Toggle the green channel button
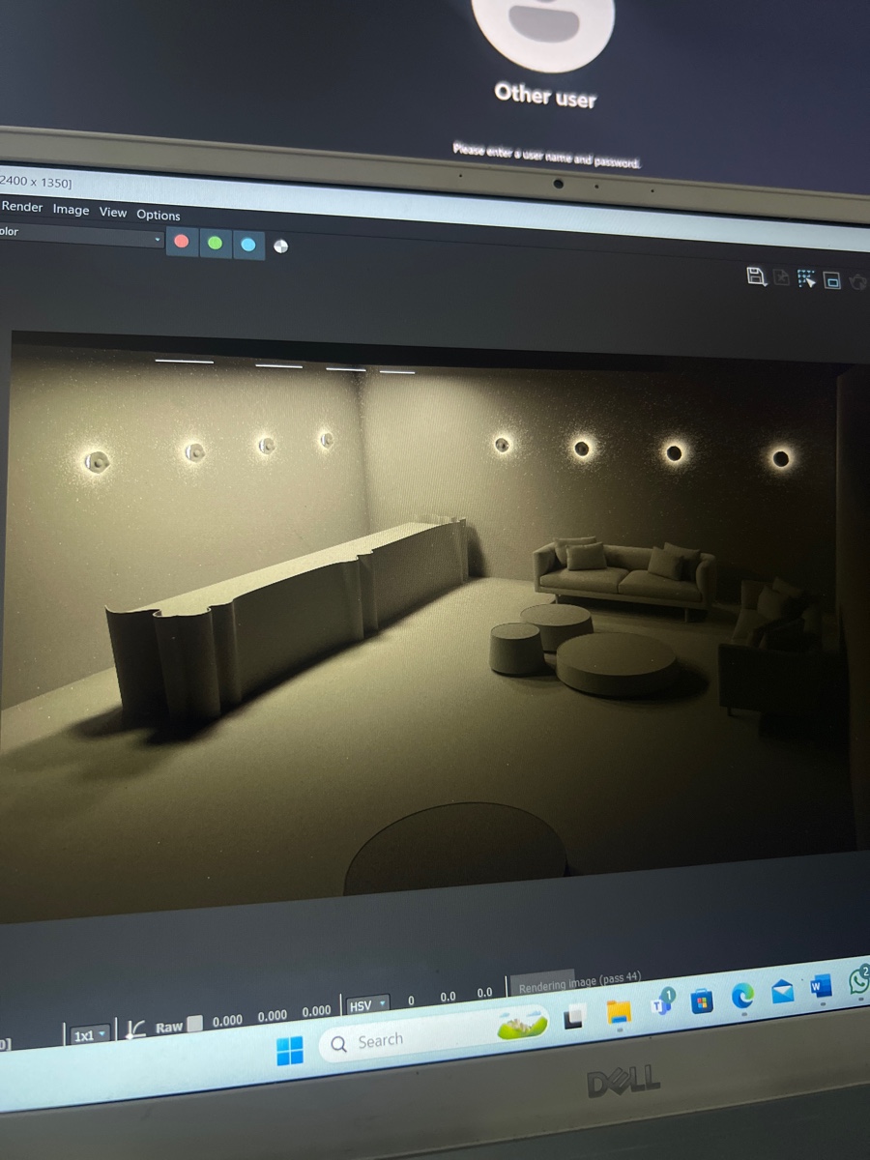 [x=215, y=244]
